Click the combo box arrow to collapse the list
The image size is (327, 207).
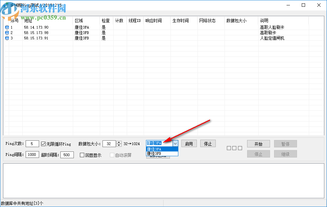click(x=176, y=143)
